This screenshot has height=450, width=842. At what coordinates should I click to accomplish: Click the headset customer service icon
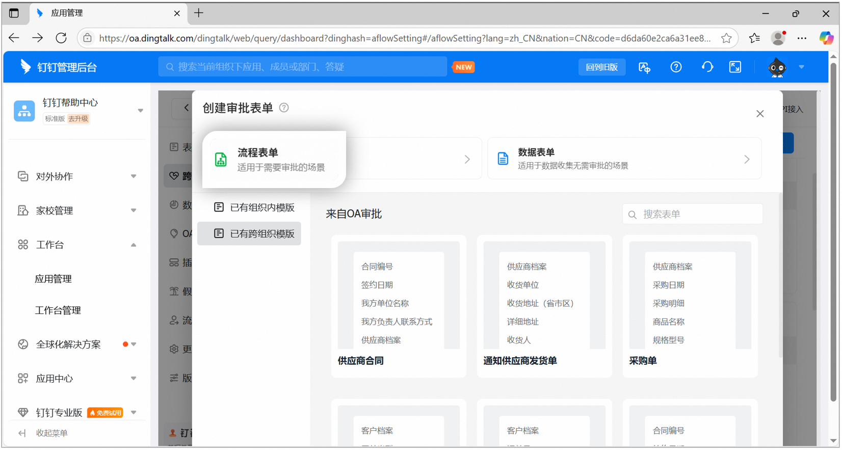pyautogui.click(x=707, y=67)
